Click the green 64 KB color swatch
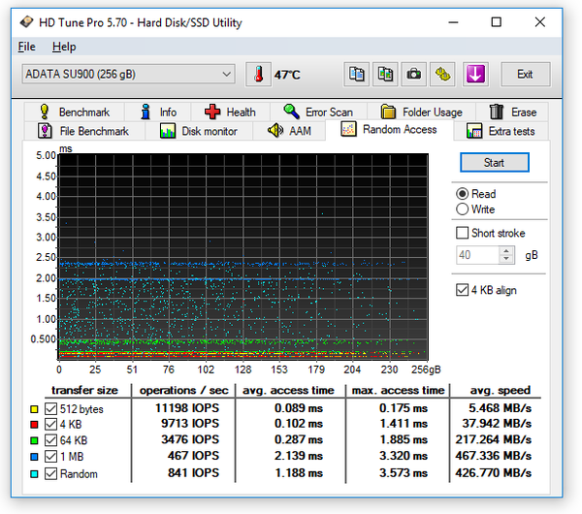Viewport: 582px width, 514px height. 34,440
